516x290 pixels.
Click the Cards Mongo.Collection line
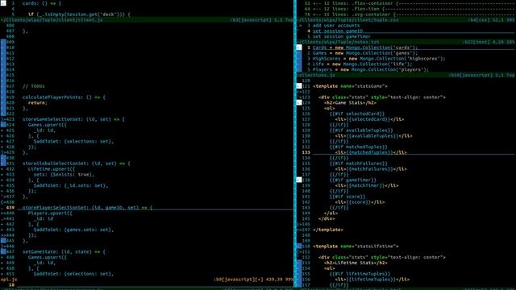click(365, 48)
